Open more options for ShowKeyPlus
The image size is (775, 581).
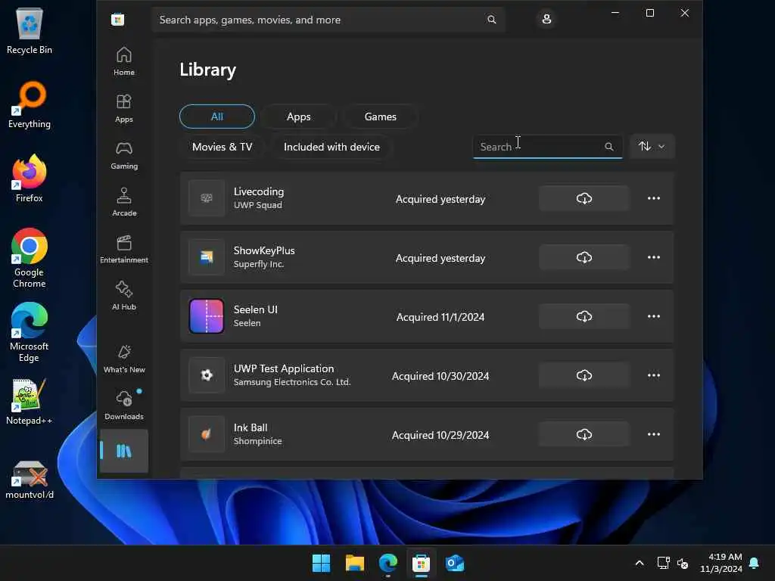click(x=653, y=257)
